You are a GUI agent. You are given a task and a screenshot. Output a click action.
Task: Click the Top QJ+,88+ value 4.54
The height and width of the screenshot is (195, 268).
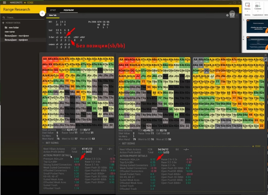(x=77, y=162)
